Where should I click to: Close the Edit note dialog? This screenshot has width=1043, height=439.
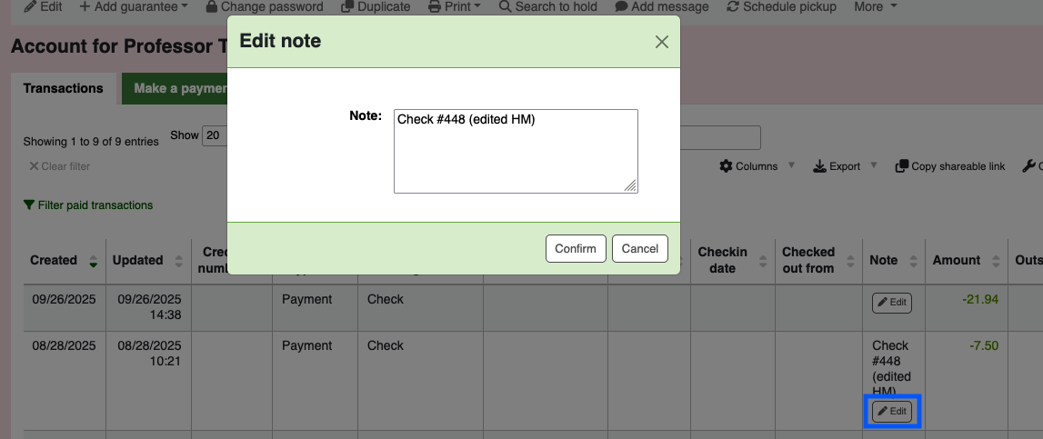(x=661, y=42)
